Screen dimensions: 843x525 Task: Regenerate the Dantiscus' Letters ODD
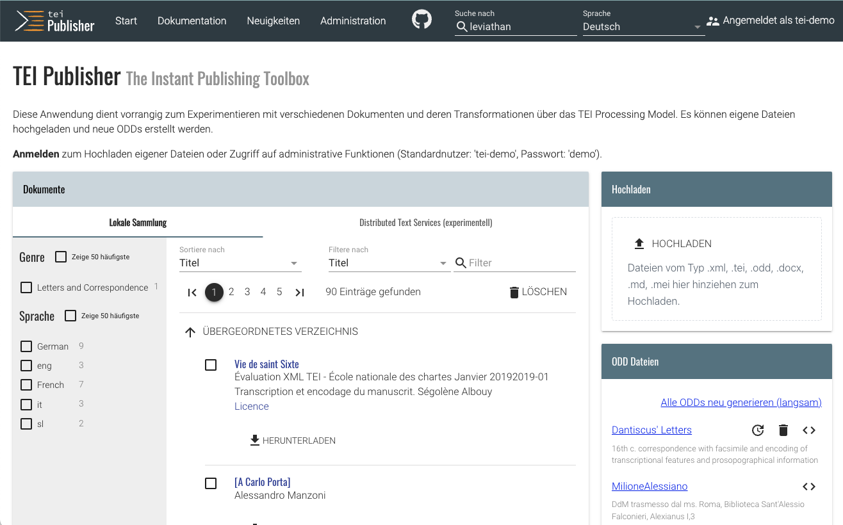point(758,430)
